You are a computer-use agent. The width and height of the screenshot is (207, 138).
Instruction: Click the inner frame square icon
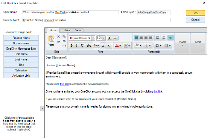pos(157,45)
